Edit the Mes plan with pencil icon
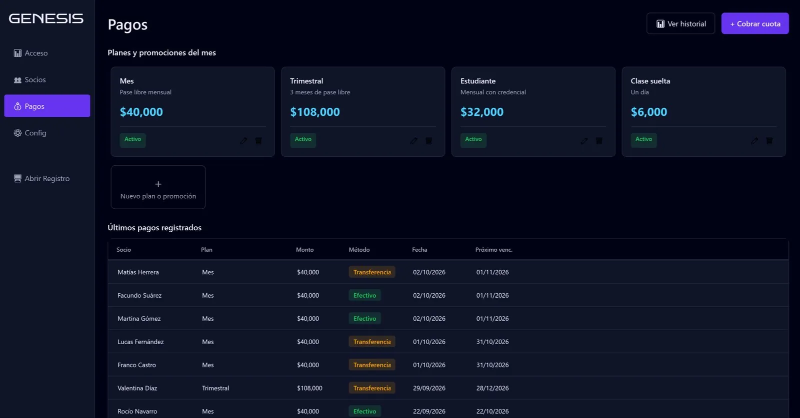The width and height of the screenshot is (800, 418). pyautogui.click(x=243, y=141)
